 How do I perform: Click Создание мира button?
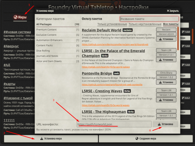point(145,139)
